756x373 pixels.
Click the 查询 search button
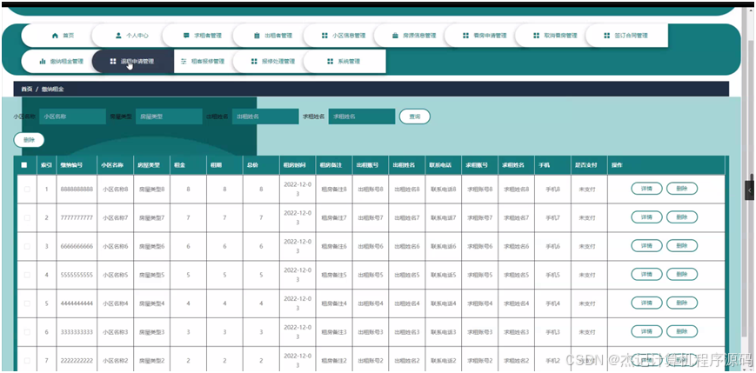[x=415, y=117]
